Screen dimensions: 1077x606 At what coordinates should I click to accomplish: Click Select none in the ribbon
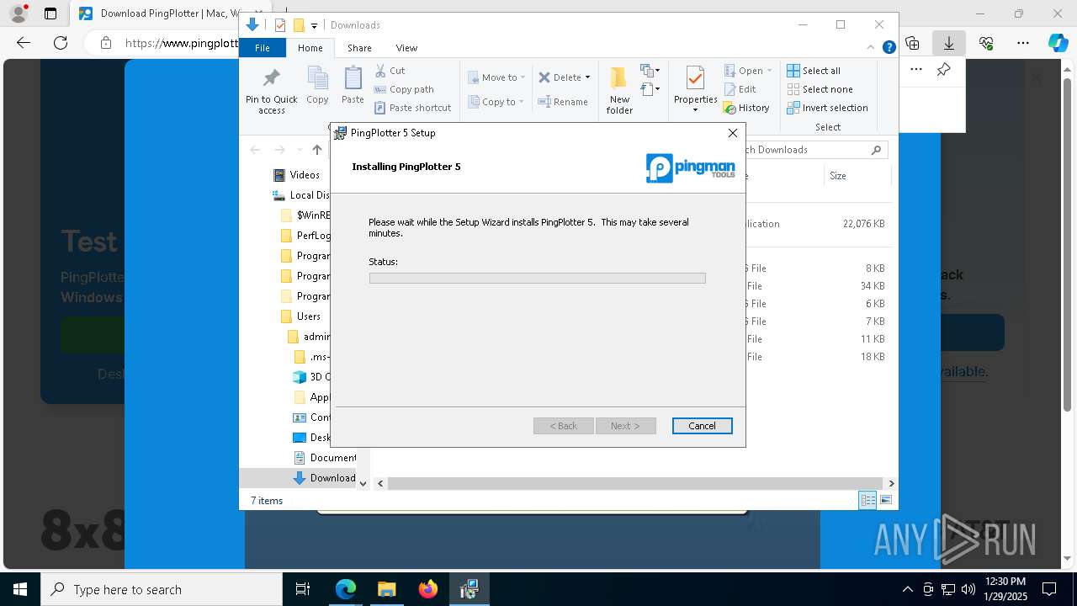[x=820, y=89]
